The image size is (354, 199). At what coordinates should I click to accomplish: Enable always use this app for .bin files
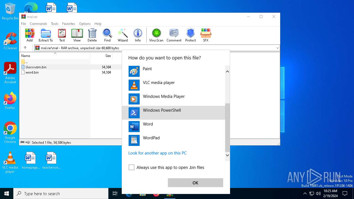(132, 167)
